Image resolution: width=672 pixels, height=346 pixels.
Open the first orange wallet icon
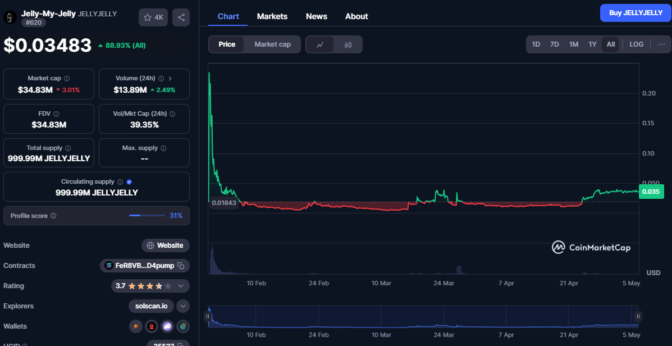click(x=136, y=326)
